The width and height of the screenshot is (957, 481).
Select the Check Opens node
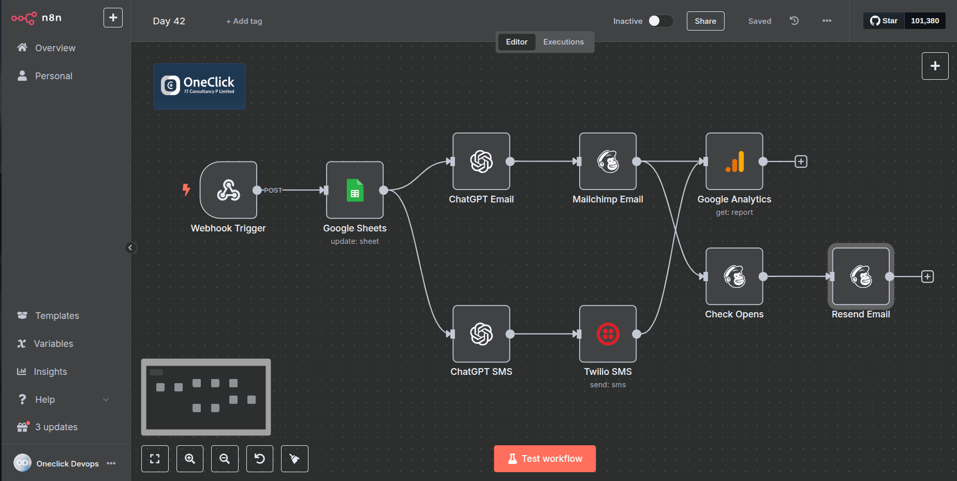734,276
